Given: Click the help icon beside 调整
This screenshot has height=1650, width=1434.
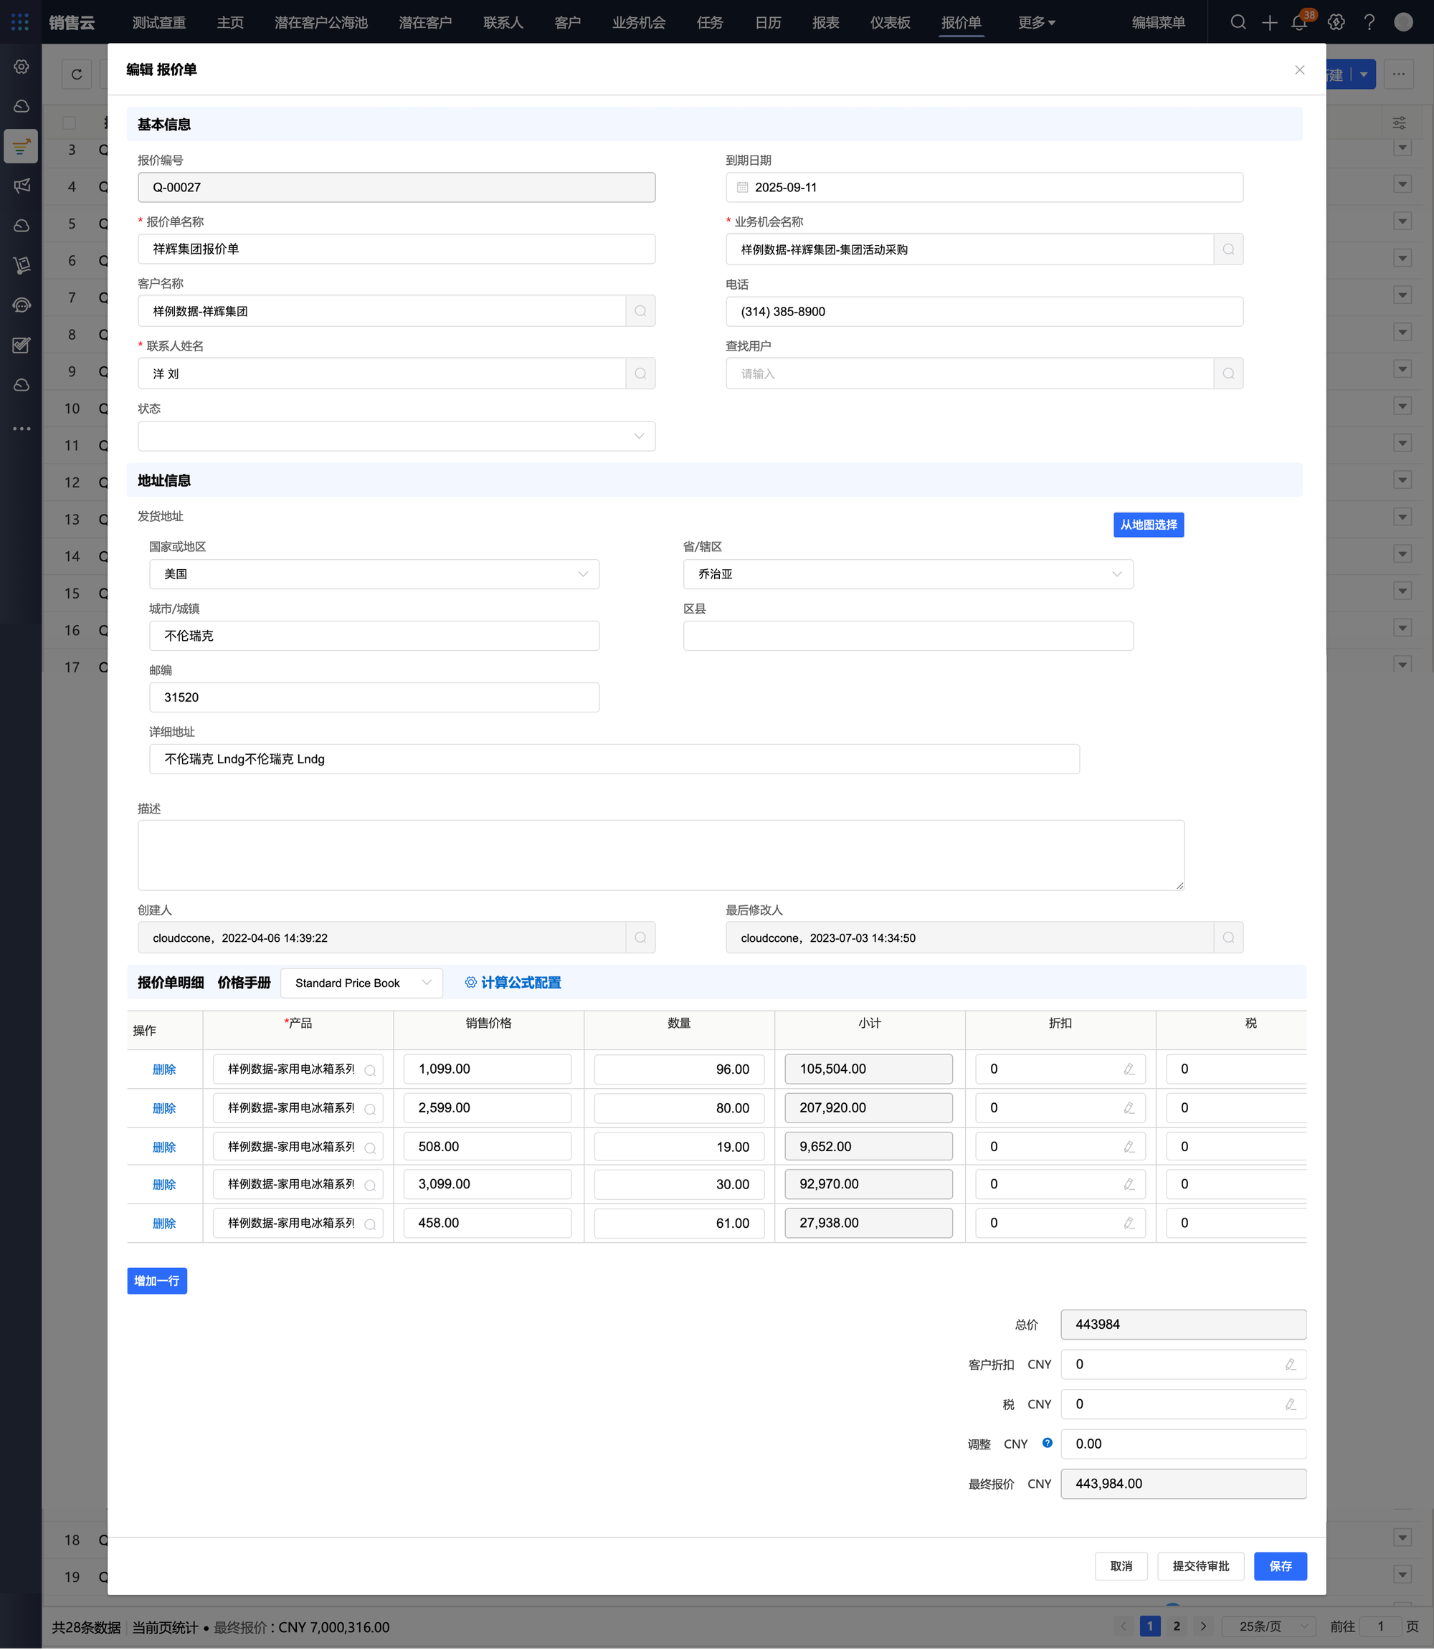Looking at the screenshot, I should [x=1047, y=1443].
